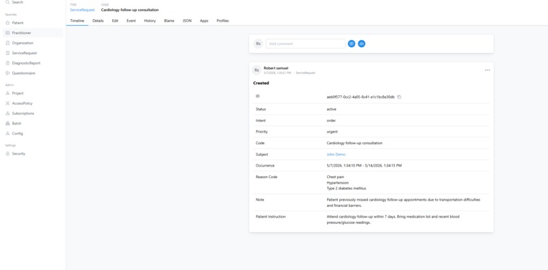Open the Event tab
Image resolution: width=548 pixels, height=270 pixels.
tap(131, 20)
